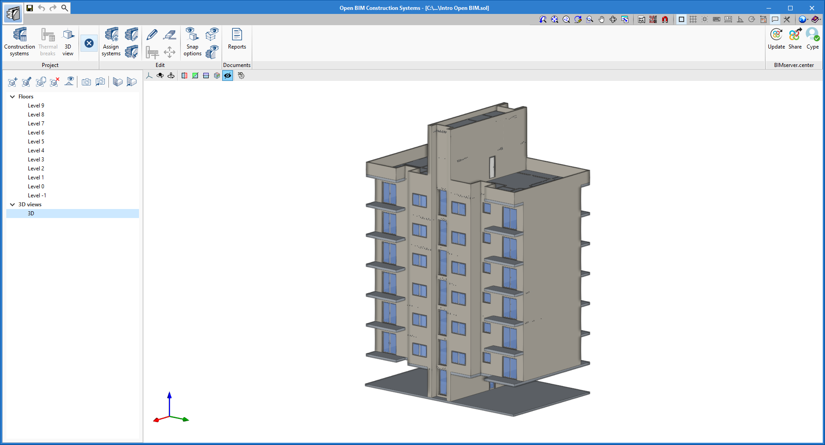Viewport: 825px width, 445px height.
Task: Open the globe dropdown menu
Action: (x=803, y=19)
